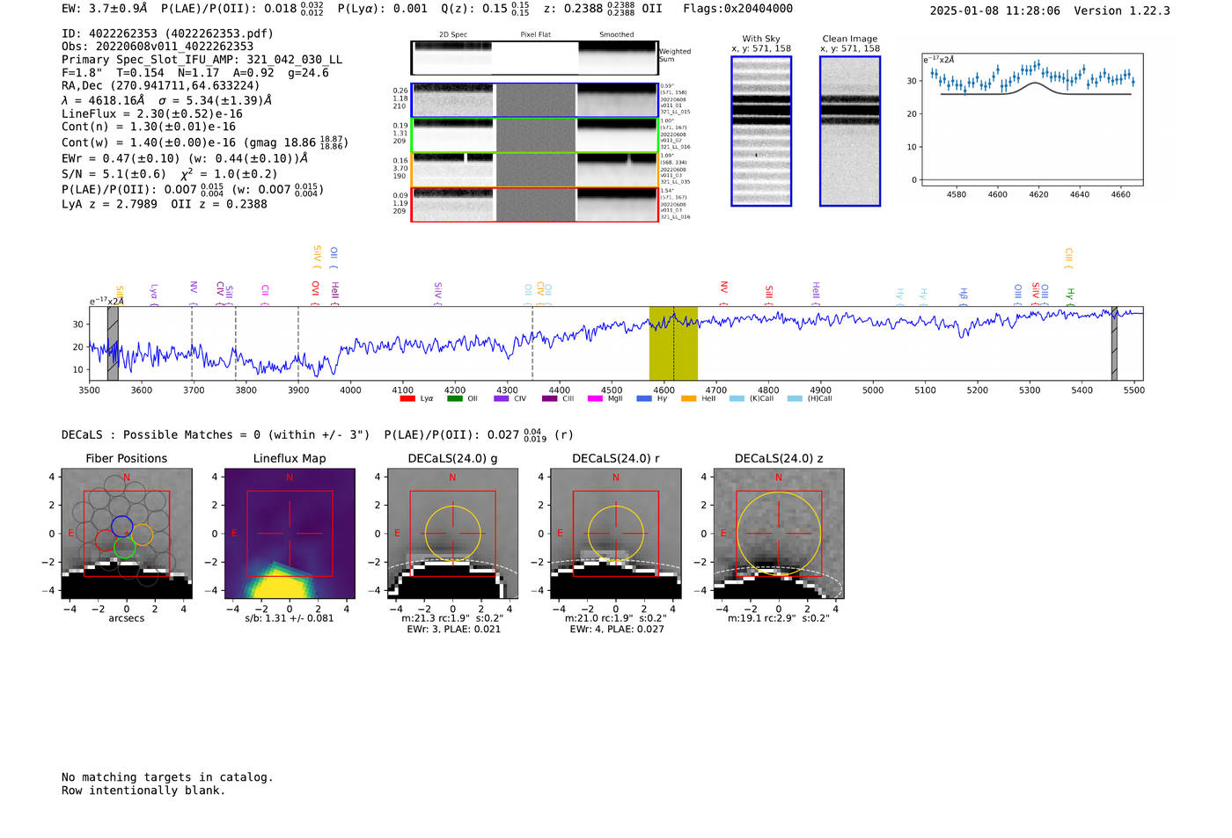This screenshot has width=1232, height=838.
Task: Click the ID 4022262353 text line
Action: [167, 33]
